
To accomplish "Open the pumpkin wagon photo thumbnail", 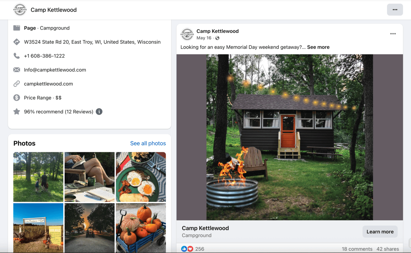I will click(x=140, y=228).
